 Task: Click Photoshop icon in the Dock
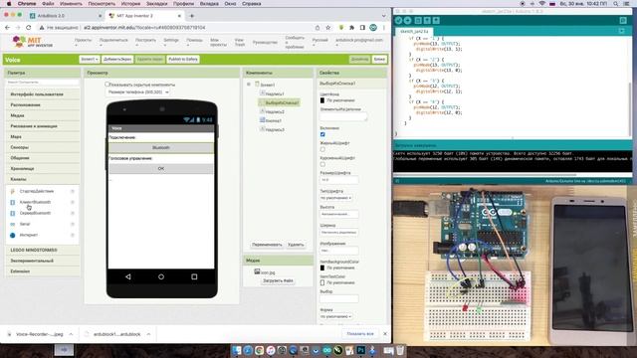360,350
